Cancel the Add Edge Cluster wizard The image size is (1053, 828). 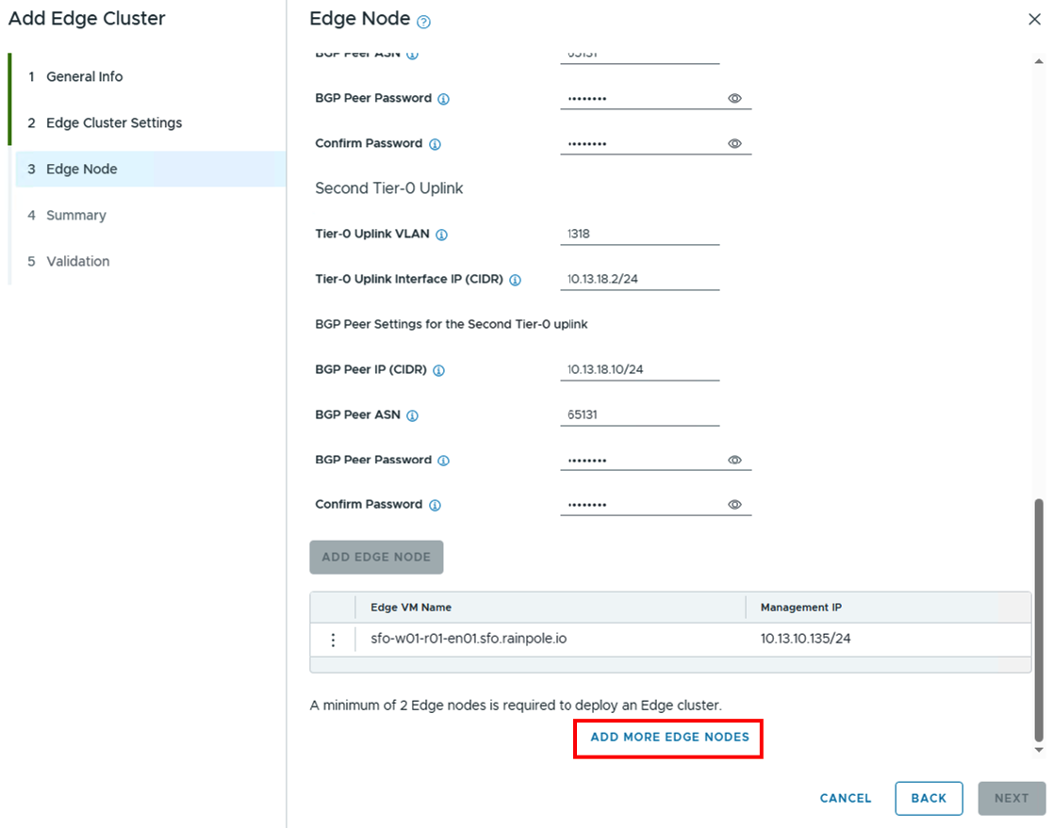click(846, 798)
